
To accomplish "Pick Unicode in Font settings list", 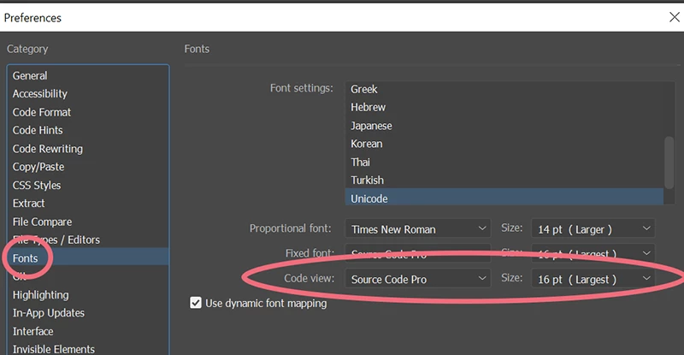I will point(369,198).
